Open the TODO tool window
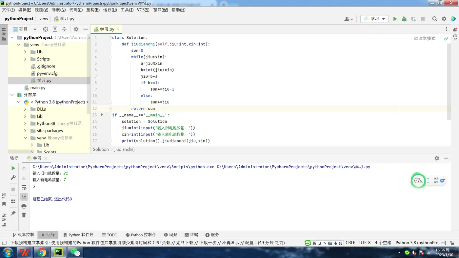Screen dimensions: 459x258 (109, 235)
